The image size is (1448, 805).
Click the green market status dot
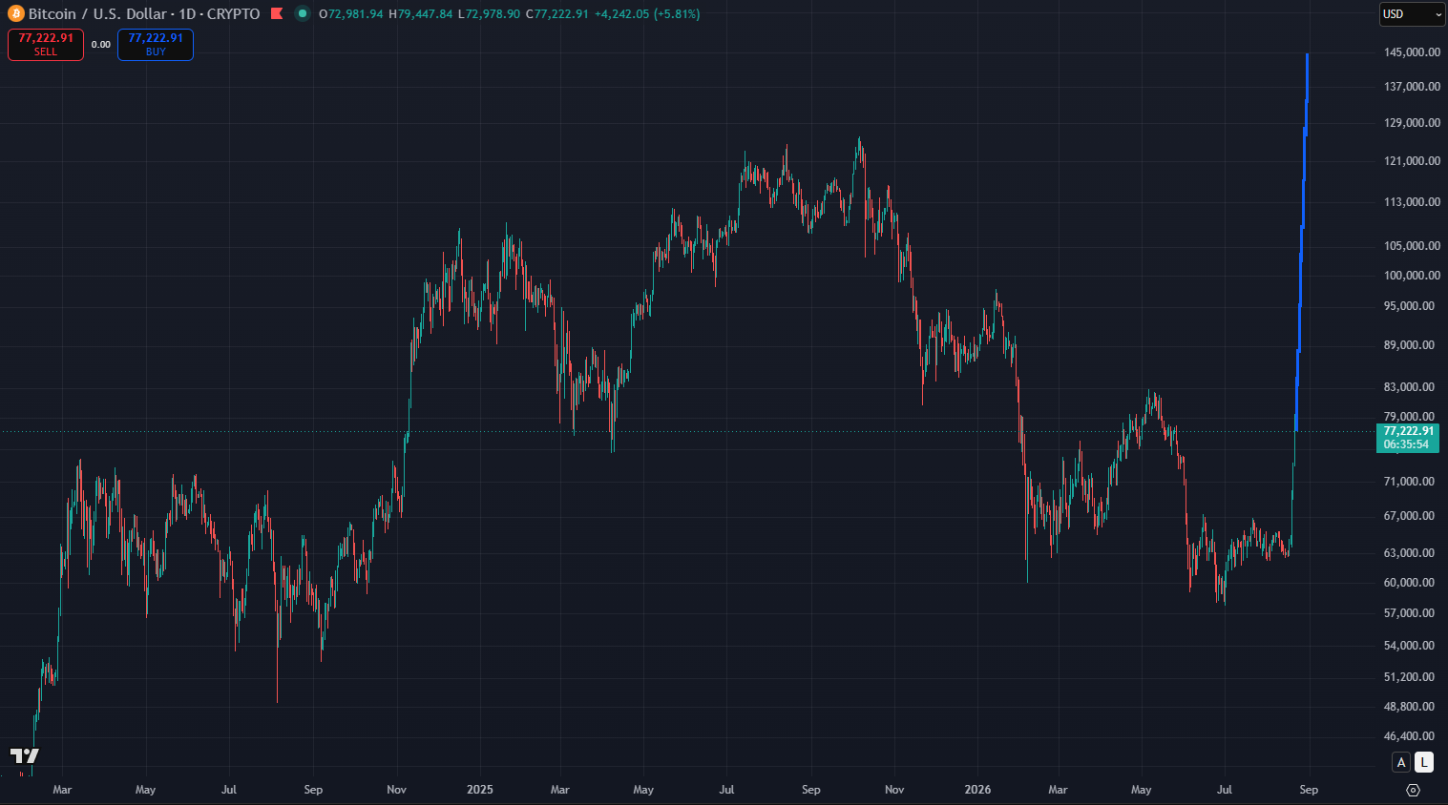pyautogui.click(x=303, y=14)
